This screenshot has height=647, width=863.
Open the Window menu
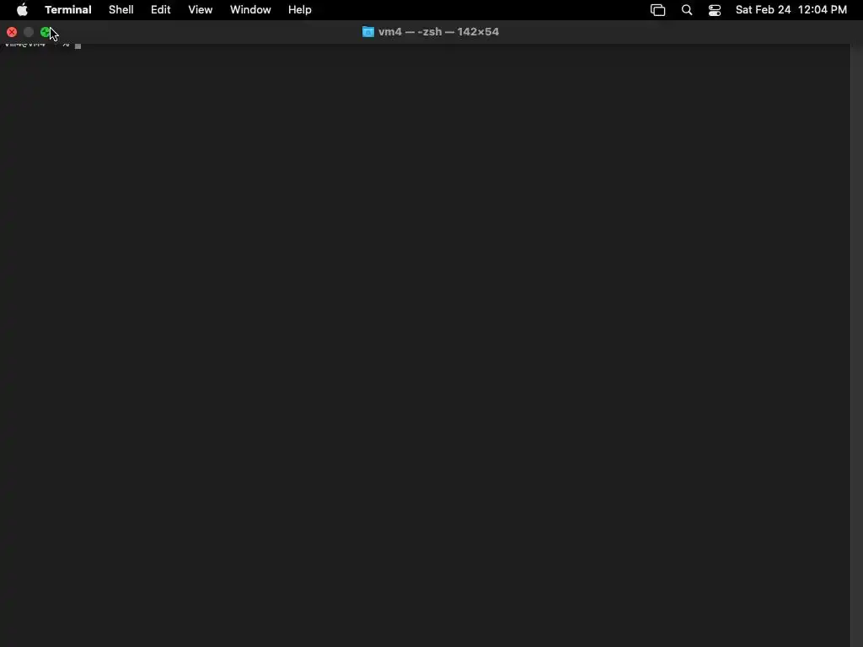250,10
